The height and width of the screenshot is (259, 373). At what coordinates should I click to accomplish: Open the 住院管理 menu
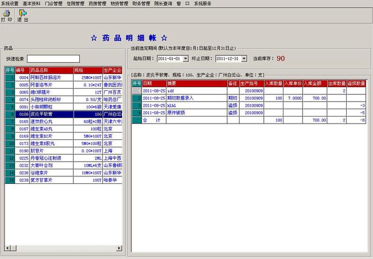coord(76,4)
